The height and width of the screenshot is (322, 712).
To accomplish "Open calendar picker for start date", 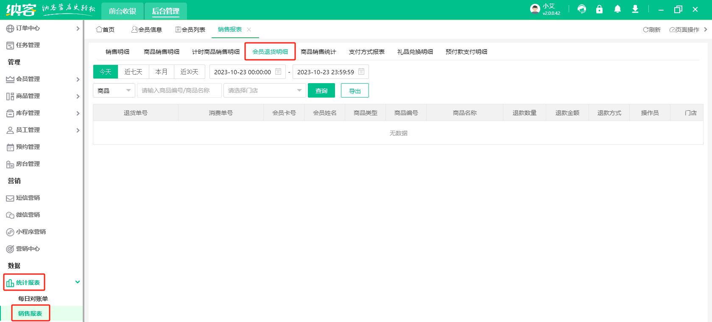I will [x=278, y=72].
